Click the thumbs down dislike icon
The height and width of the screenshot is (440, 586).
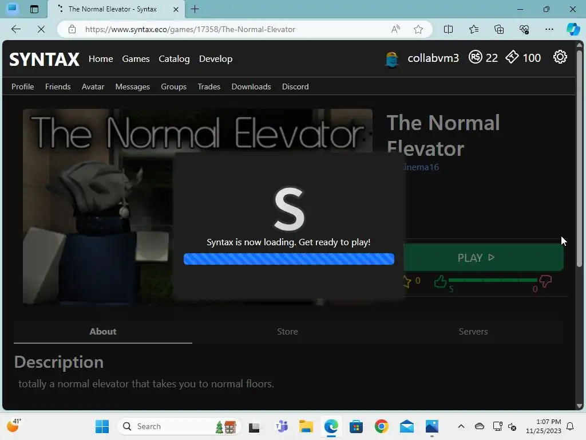(x=545, y=281)
